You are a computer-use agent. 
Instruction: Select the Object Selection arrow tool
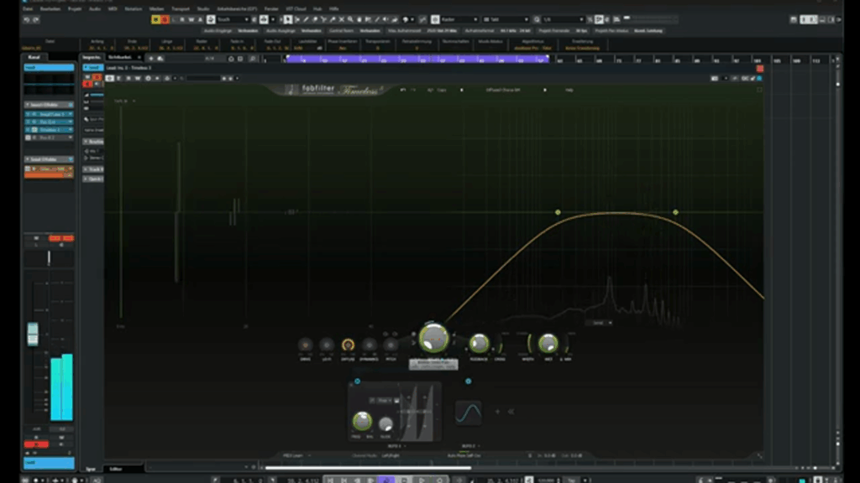288,20
